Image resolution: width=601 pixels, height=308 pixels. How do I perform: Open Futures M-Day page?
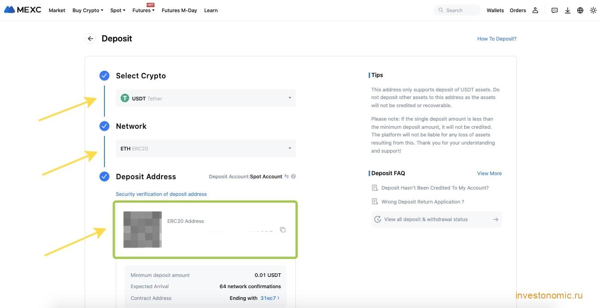coord(179,10)
